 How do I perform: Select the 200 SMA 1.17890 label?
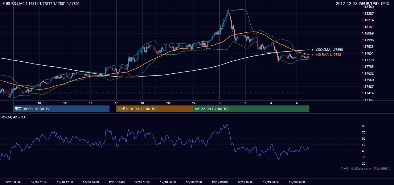pyautogui.click(x=327, y=50)
